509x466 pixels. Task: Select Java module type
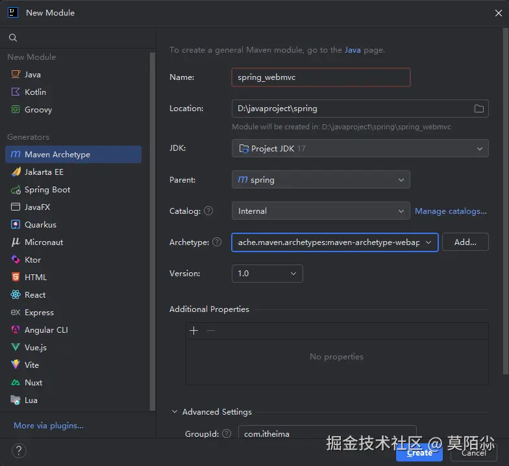pyautogui.click(x=73, y=74)
